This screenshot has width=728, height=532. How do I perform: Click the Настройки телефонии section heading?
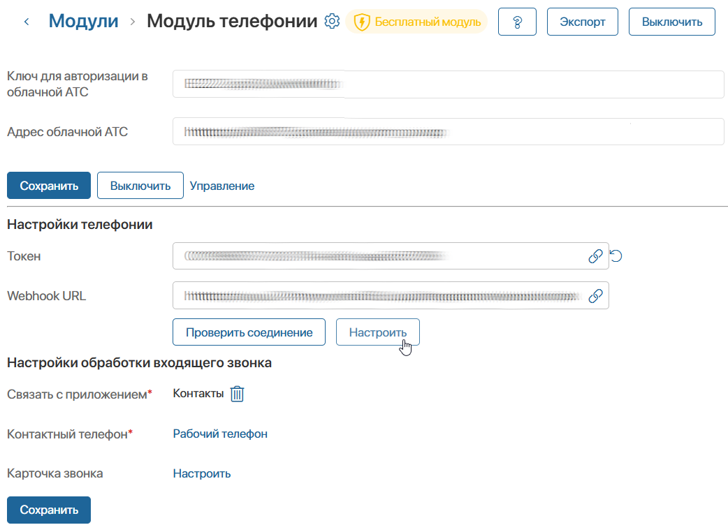(x=80, y=225)
